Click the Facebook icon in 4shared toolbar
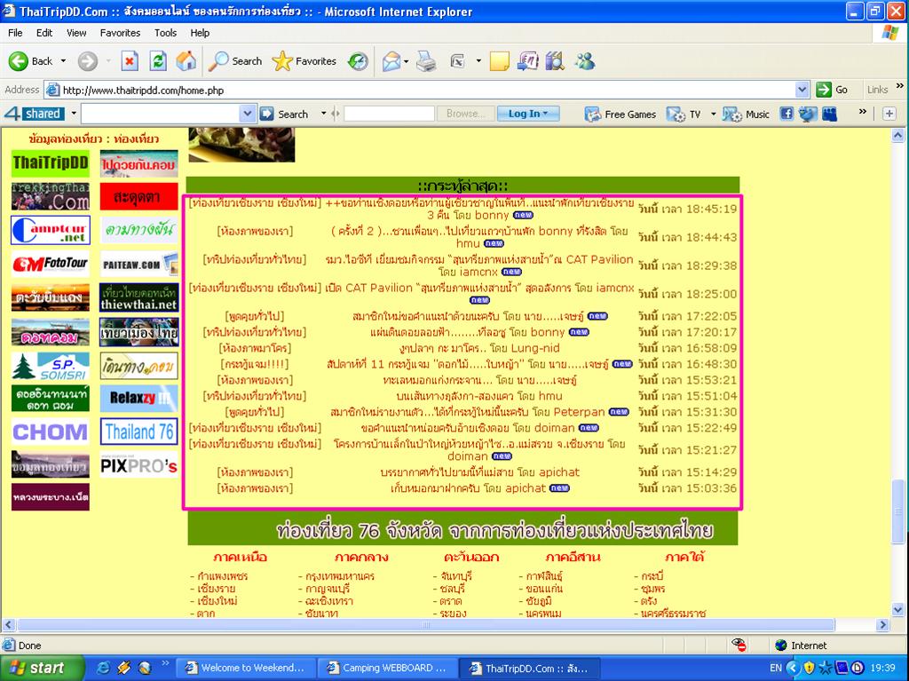 786,114
